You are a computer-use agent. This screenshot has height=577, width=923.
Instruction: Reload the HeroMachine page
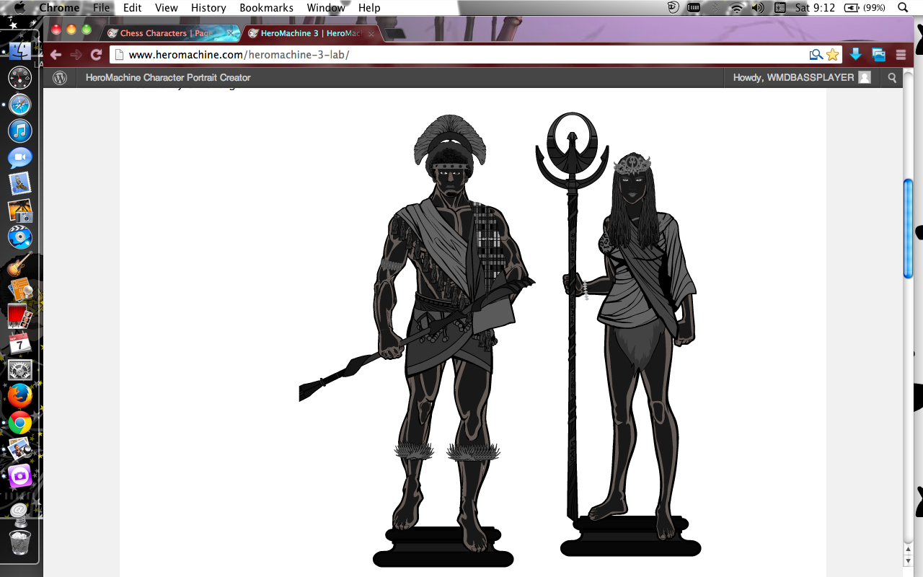96,53
